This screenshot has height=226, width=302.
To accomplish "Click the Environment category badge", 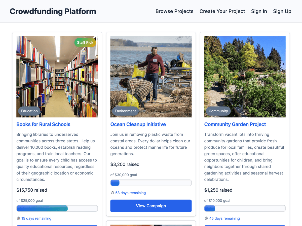I will pos(125,111).
